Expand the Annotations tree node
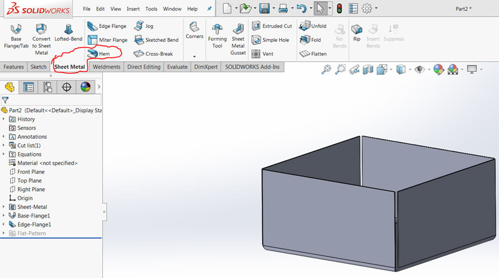This screenshot has height=278, width=499. (4, 137)
